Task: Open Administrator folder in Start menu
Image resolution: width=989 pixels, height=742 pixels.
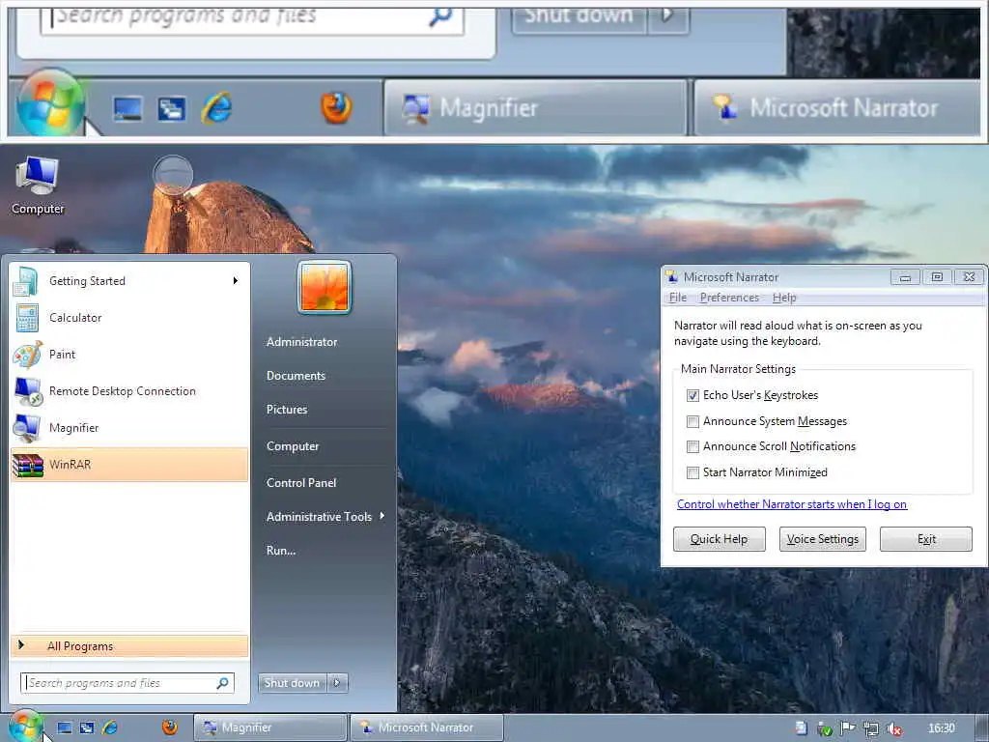Action: pyautogui.click(x=302, y=342)
